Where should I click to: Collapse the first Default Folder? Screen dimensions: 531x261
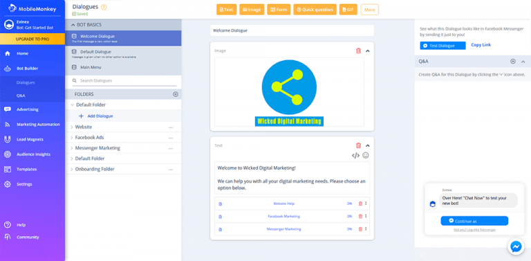tap(72, 105)
